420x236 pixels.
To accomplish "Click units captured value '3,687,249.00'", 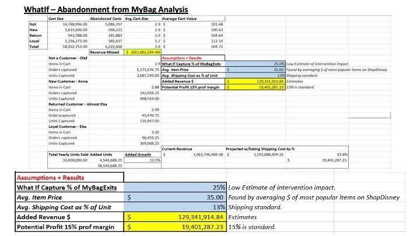I will coord(148,75).
